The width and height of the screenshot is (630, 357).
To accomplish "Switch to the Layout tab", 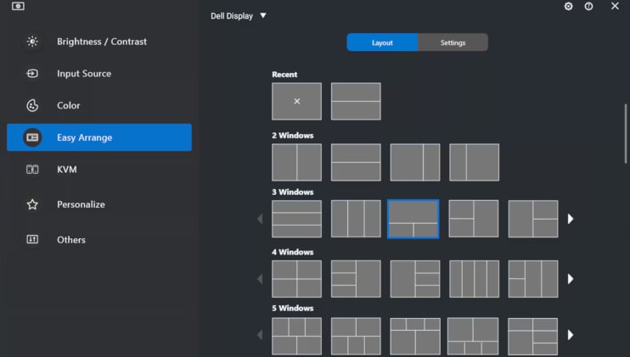I will tap(382, 42).
